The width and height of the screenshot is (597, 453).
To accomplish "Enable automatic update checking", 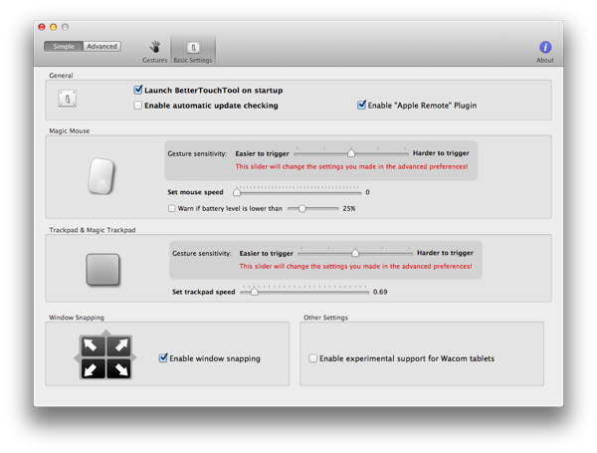I will coord(138,106).
